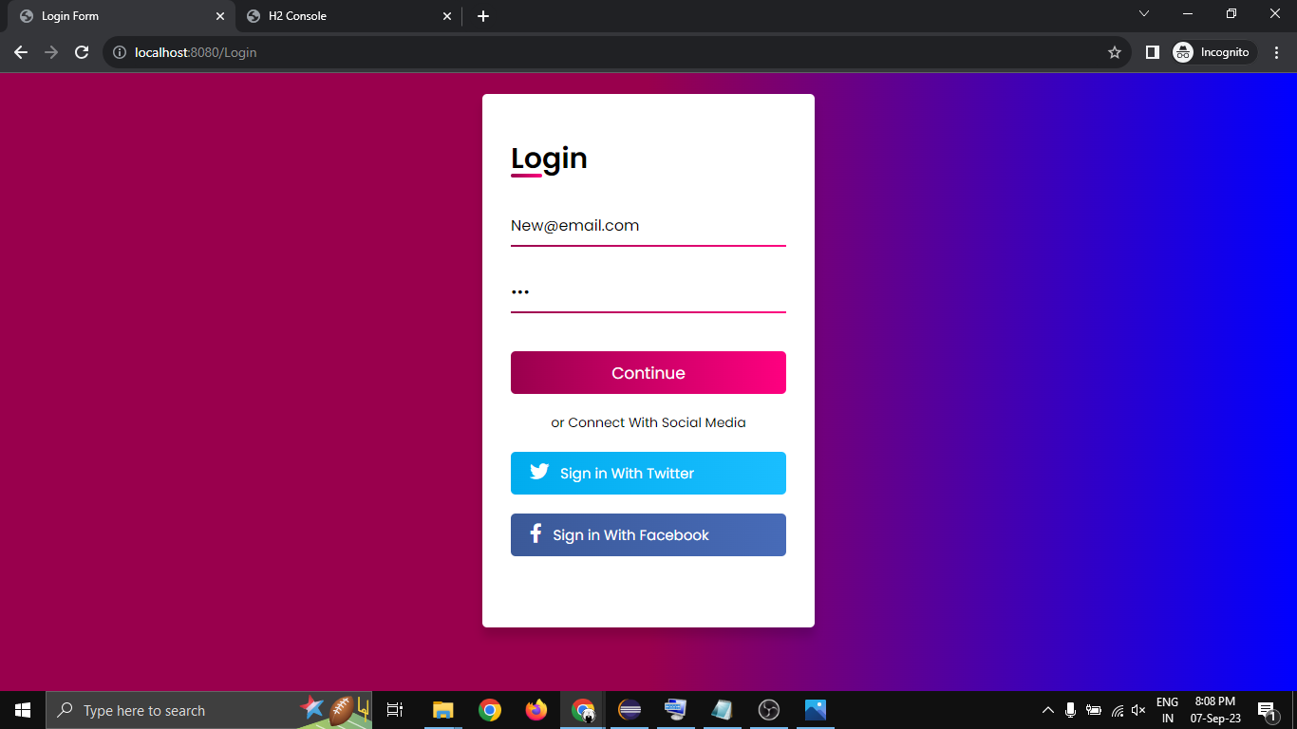Open Chrome's three-dot menu
The image size is (1297, 729).
(1275, 52)
